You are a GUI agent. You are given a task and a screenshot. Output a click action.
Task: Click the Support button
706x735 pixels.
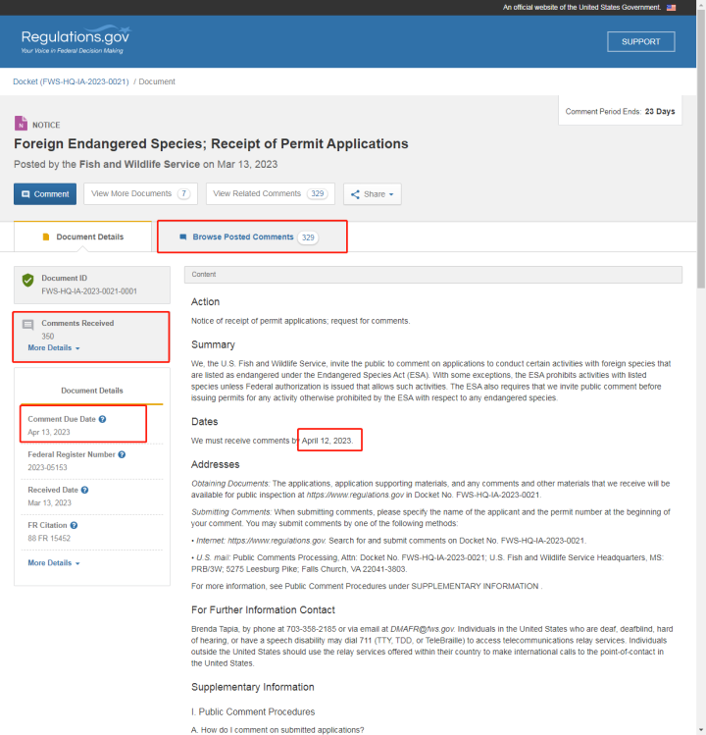point(640,41)
